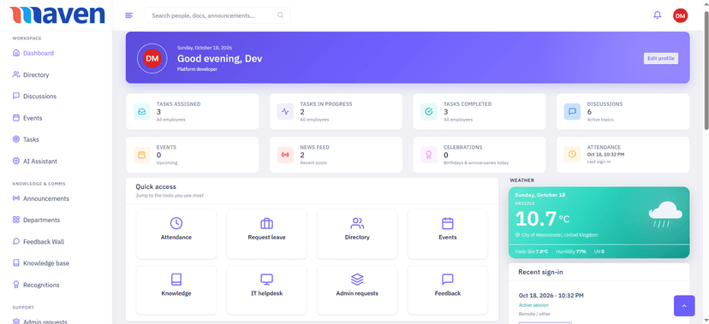Open Attendance quick access tile
The height and width of the screenshot is (324, 709).
click(x=176, y=233)
